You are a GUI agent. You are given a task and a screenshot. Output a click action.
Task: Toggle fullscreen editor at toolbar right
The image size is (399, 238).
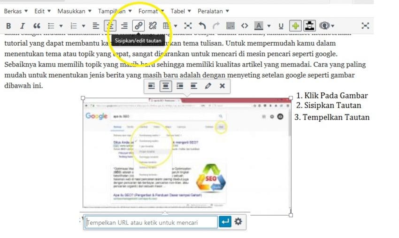pos(365,26)
